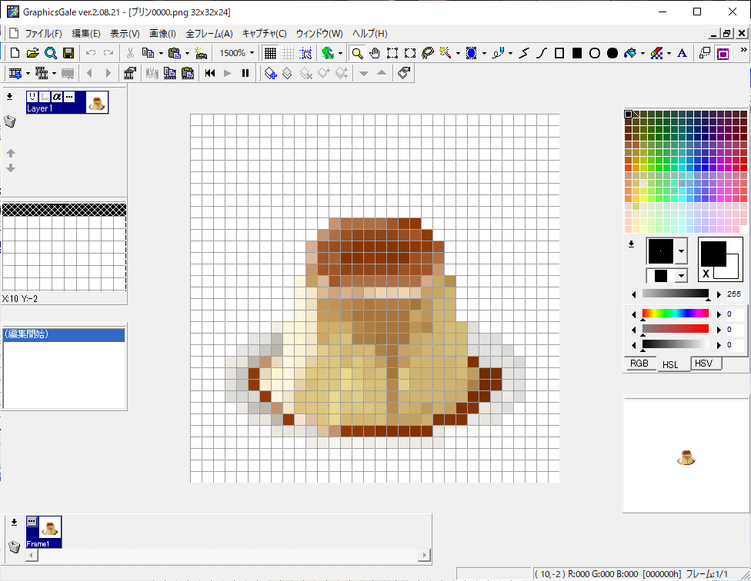Select the Rectangle selection tool

tap(392, 53)
